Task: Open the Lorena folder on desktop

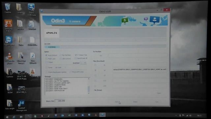Action: point(19,8)
